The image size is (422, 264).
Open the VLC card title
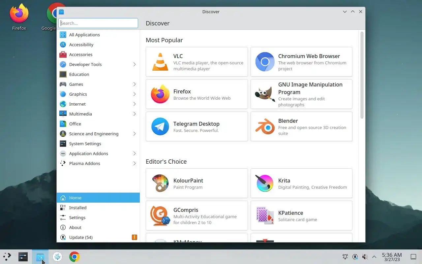pyautogui.click(x=178, y=56)
